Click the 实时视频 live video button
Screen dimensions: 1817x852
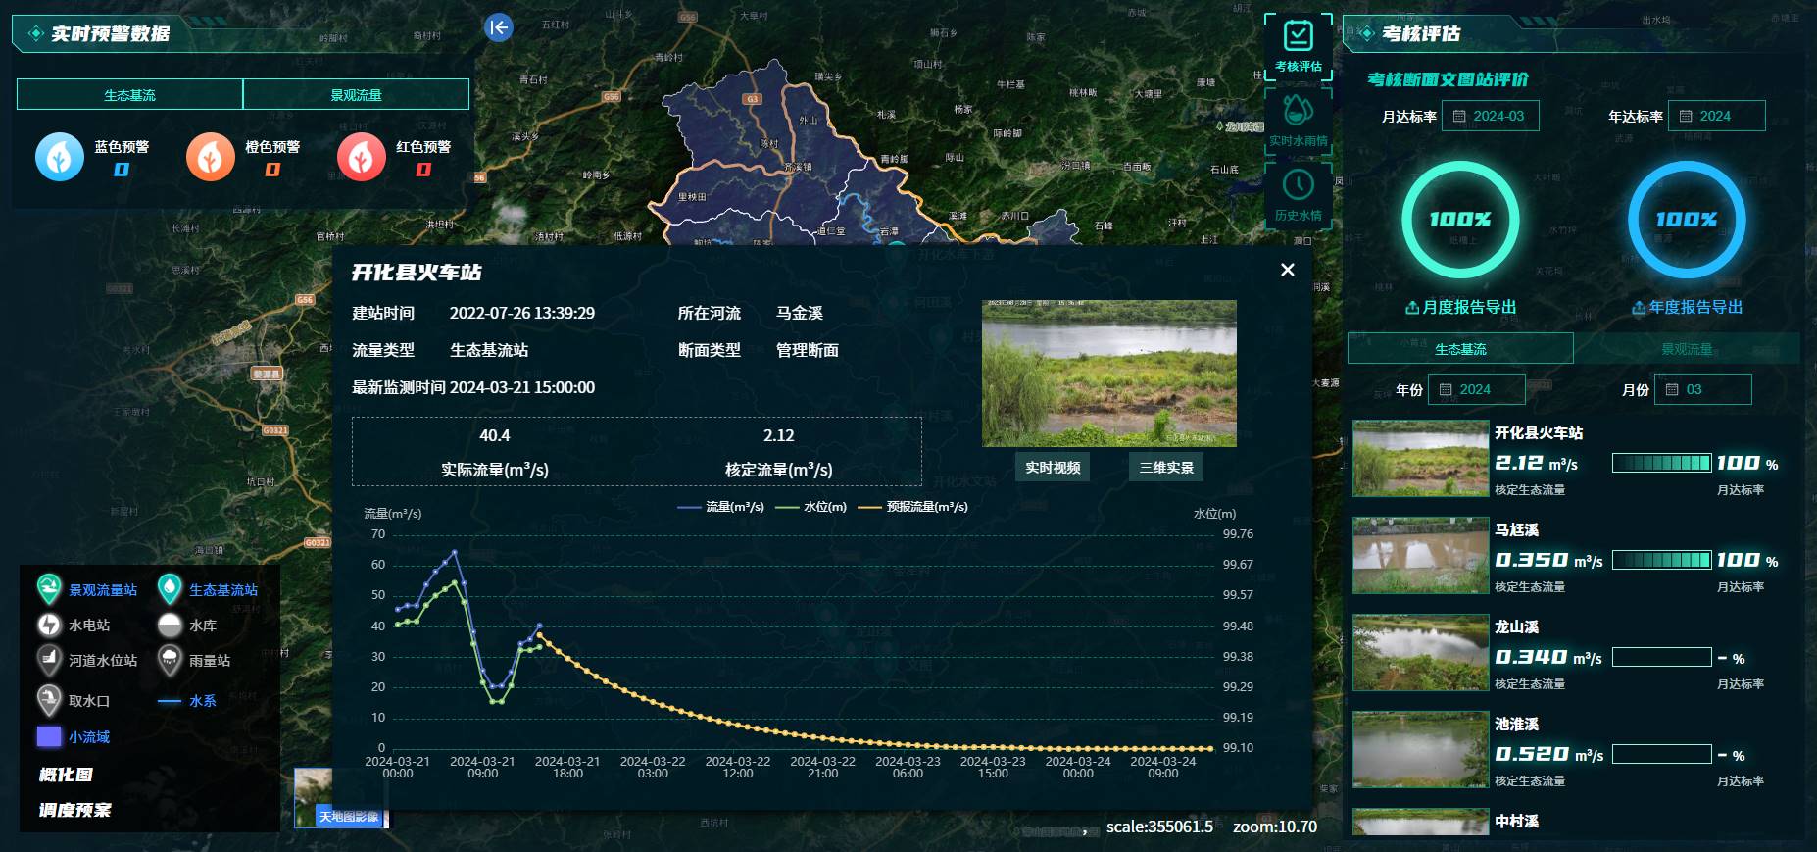pyautogui.click(x=1053, y=468)
